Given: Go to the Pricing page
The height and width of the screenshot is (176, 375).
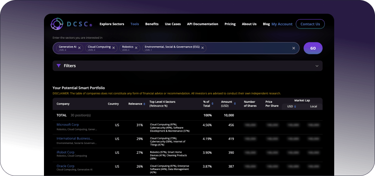Looking at the screenshot, I should point(230,24).
